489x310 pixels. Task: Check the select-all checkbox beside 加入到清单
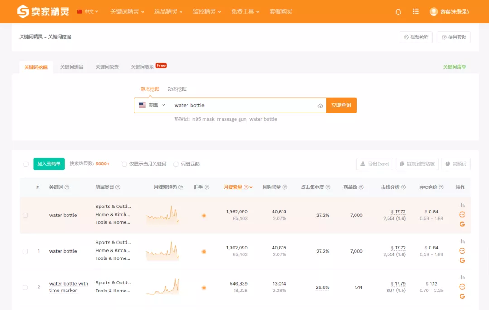[x=26, y=164]
